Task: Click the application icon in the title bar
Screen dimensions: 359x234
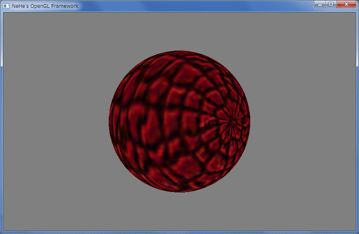Action: 6,6
